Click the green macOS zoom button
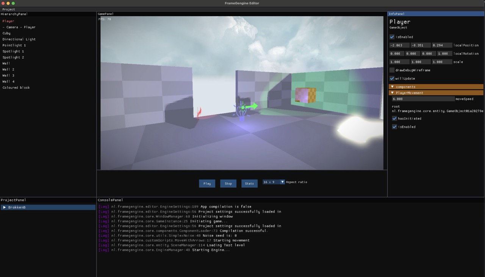 (13, 3)
